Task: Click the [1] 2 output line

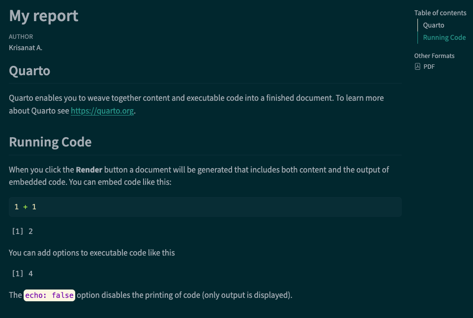Action: [x=22, y=231]
